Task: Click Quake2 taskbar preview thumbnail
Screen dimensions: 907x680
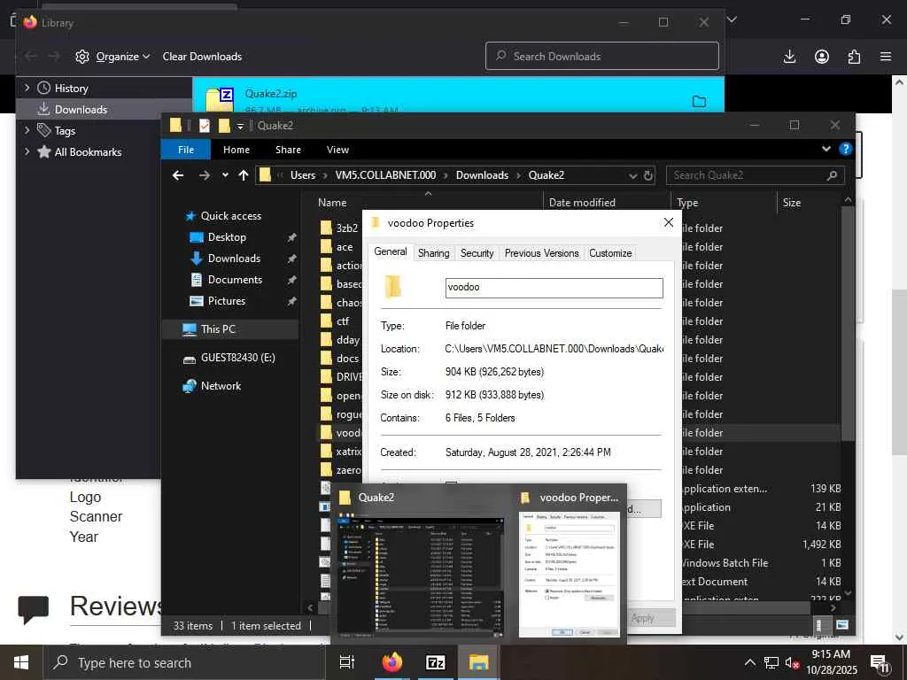Action: (421, 575)
